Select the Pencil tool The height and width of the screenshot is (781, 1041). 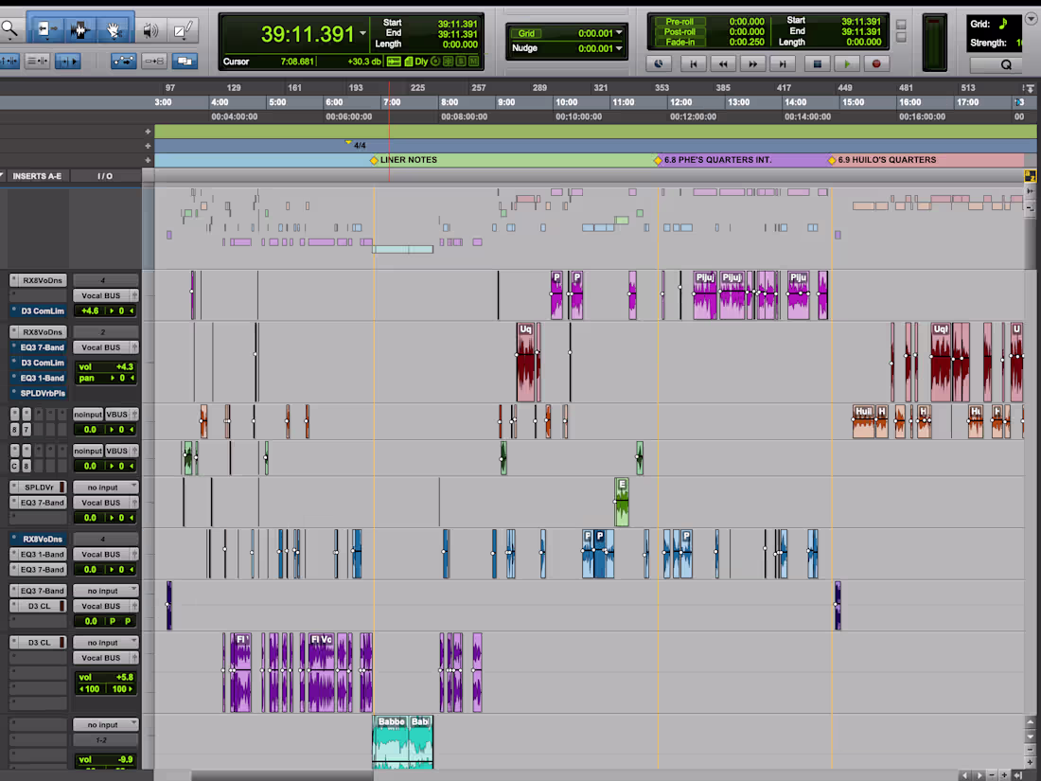(183, 30)
